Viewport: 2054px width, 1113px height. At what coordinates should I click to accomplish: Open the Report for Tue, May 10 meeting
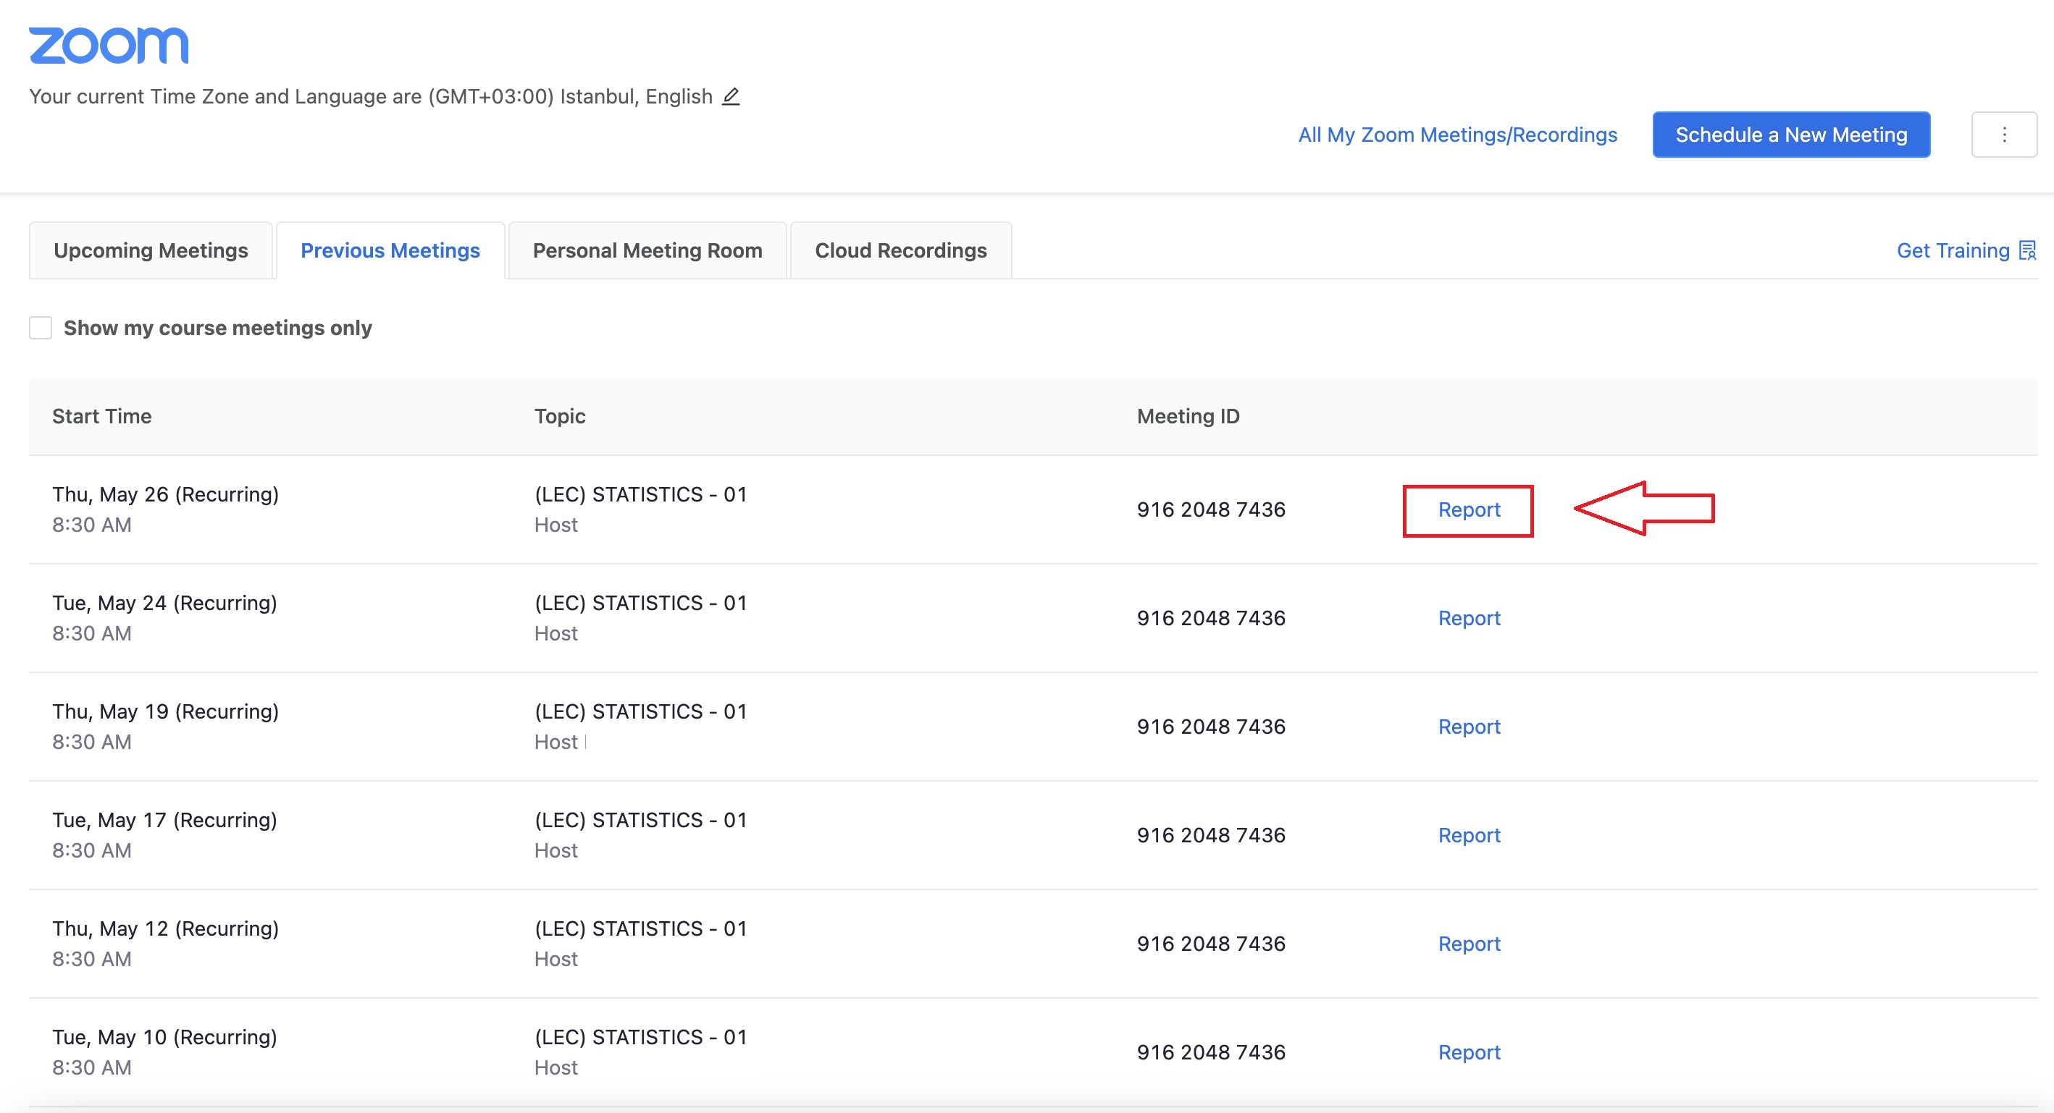pos(1469,1051)
